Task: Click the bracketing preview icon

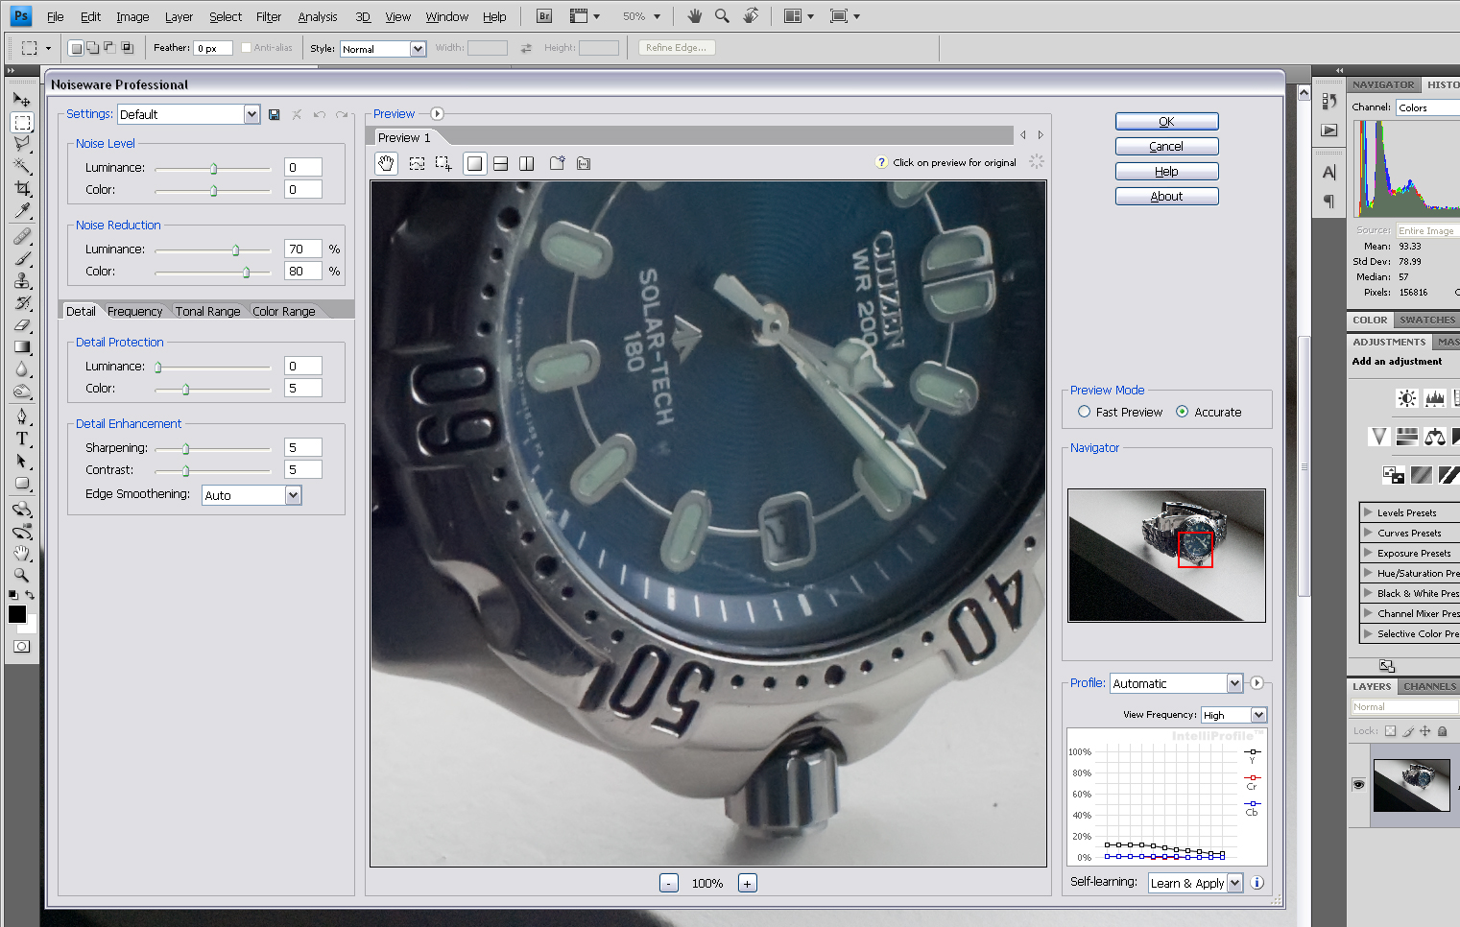Action: click(x=584, y=163)
